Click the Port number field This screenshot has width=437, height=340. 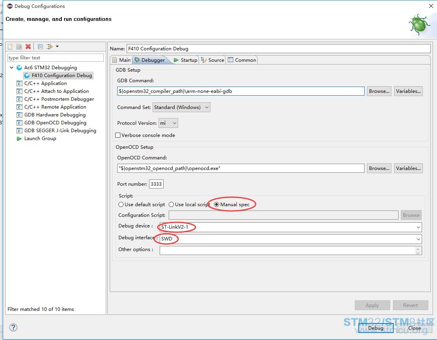(x=156, y=184)
